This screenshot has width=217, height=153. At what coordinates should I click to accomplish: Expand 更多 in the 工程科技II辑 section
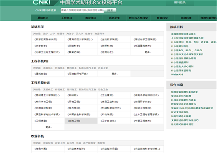click(x=49, y=127)
